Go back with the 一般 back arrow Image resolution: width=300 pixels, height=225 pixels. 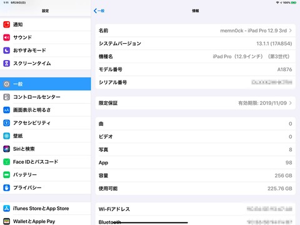point(99,11)
